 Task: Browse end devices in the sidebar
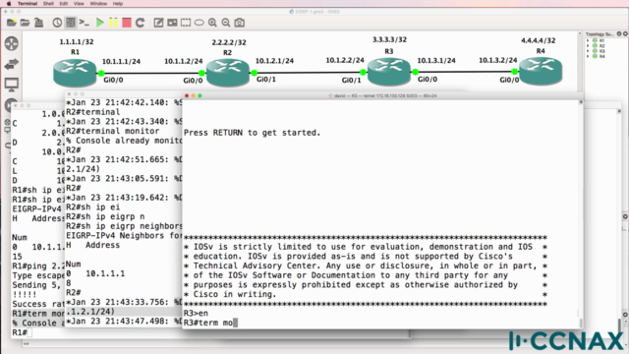[12, 85]
